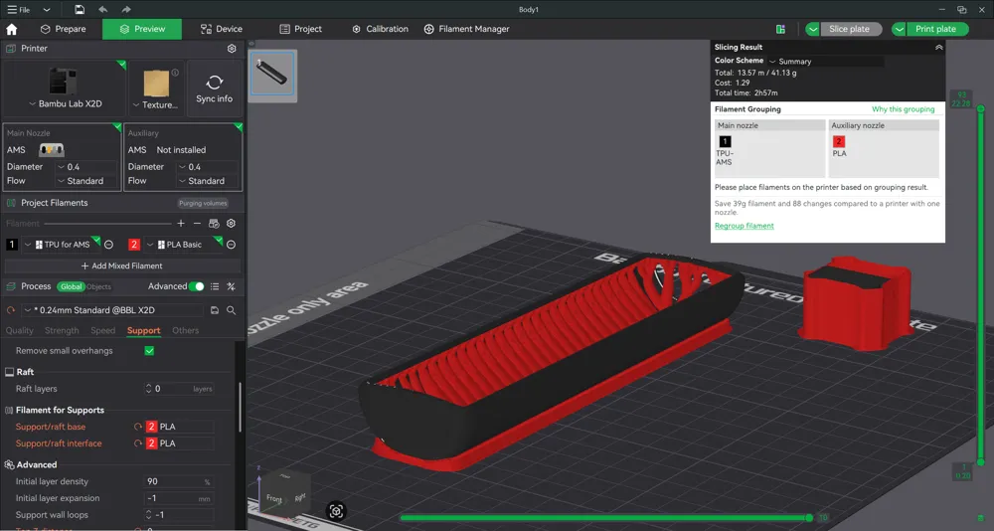Save the process preset icon
This screenshot has width=994, height=531.
coord(215,310)
